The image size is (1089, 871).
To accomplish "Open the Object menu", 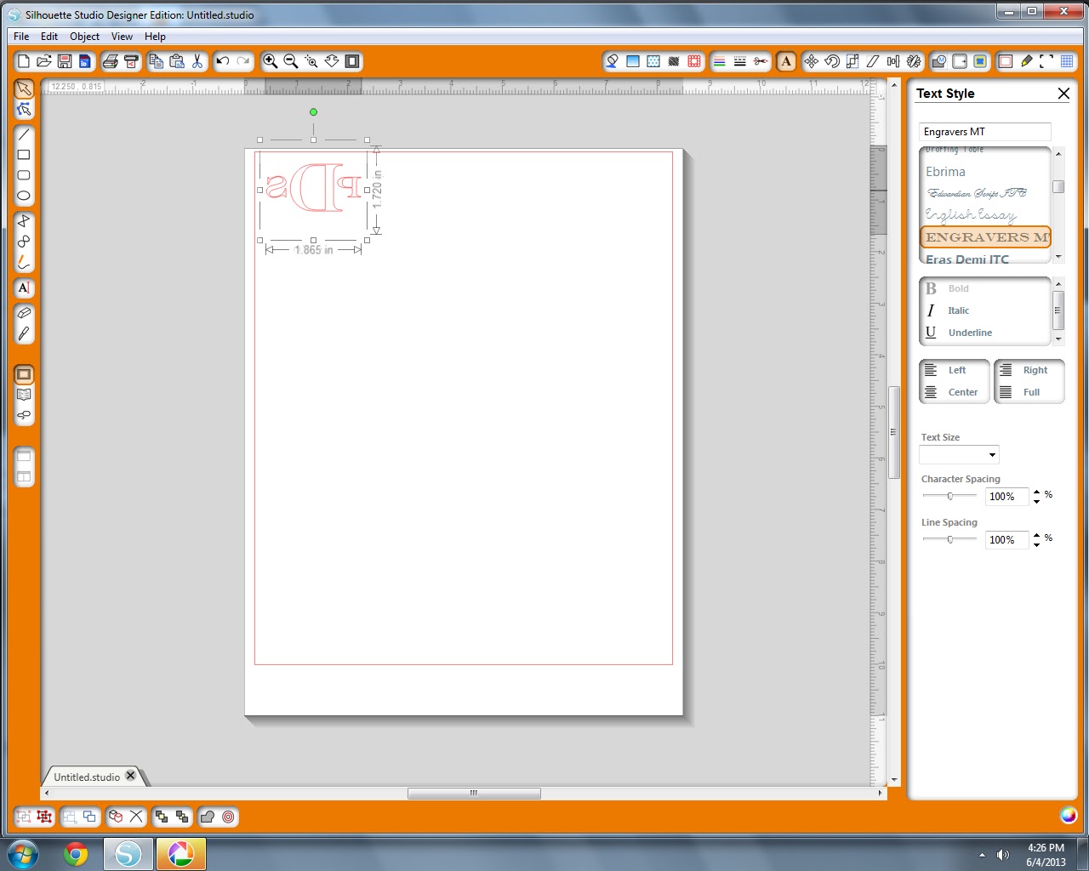I will [x=84, y=37].
